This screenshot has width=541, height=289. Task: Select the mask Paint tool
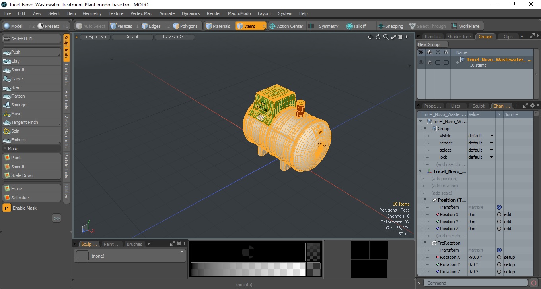31,158
